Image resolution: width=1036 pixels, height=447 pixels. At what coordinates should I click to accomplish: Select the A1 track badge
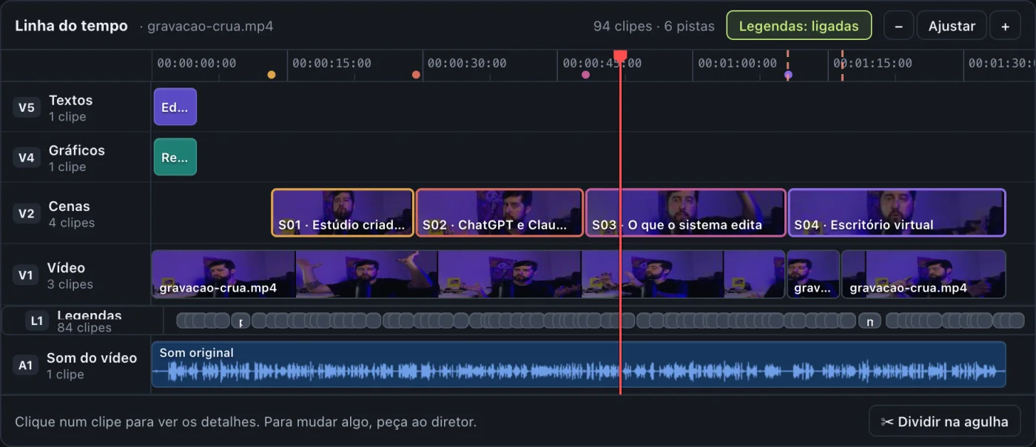[x=27, y=366]
